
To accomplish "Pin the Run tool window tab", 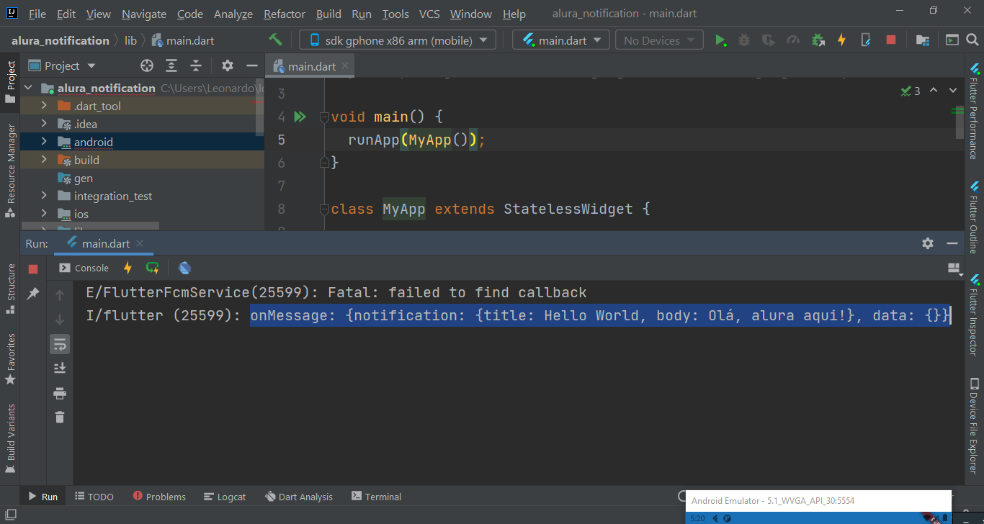I will click(x=34, y=293).
